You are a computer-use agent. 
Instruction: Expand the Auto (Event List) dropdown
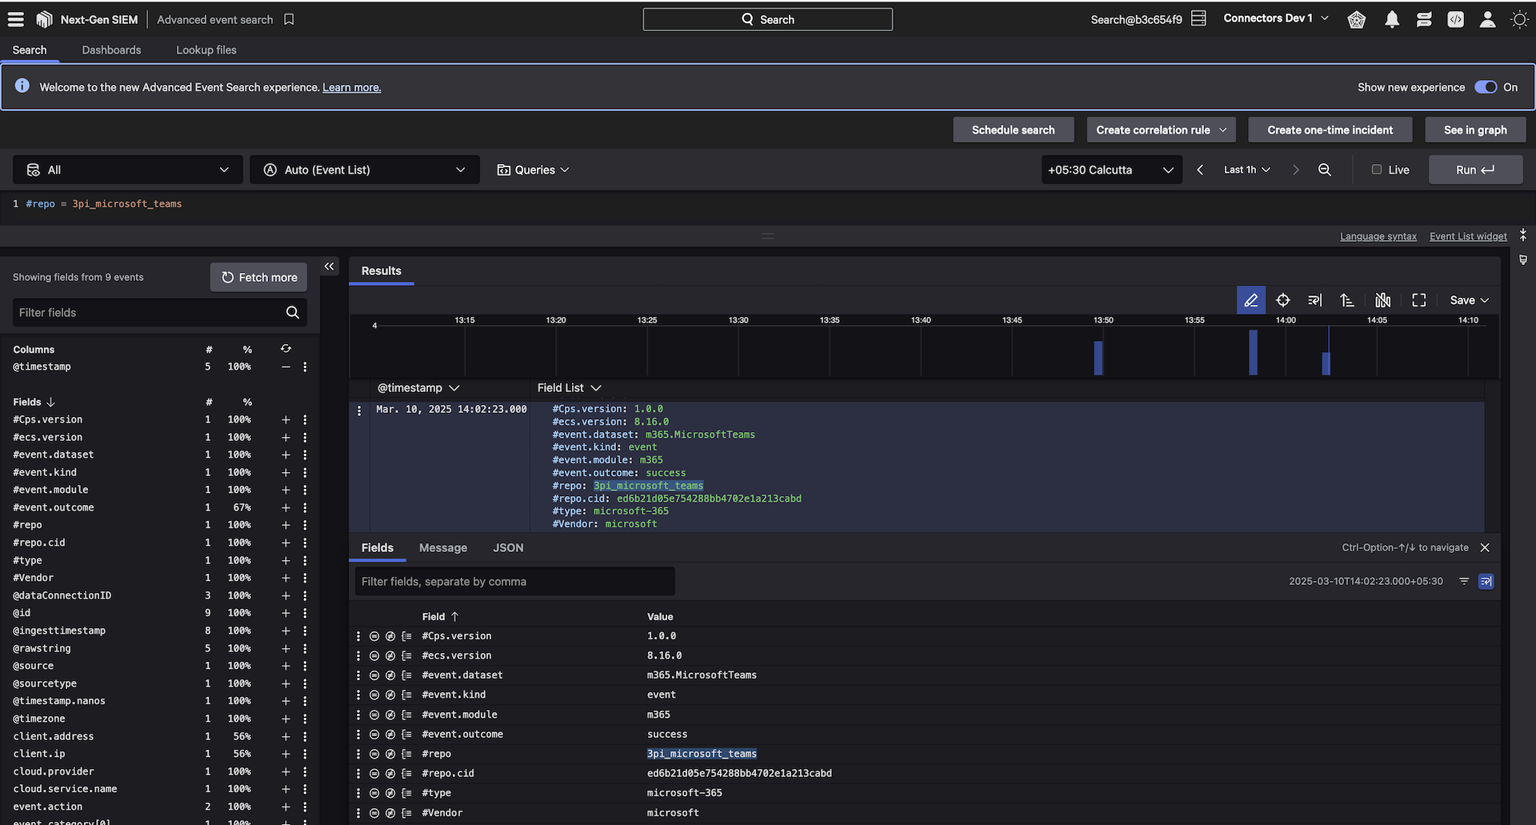click(365, 170)
